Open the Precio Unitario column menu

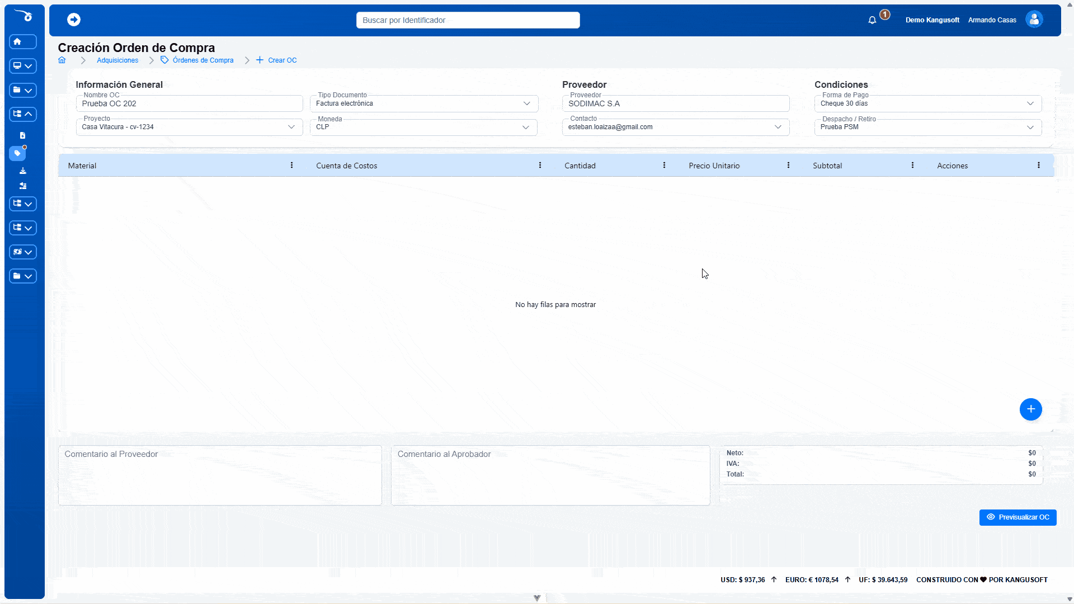click(x=788, y=166)
